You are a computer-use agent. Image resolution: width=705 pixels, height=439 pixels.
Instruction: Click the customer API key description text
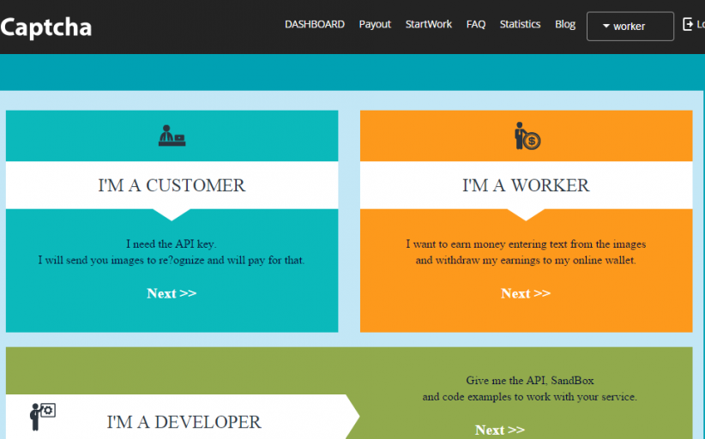click(x=172, y=252)
